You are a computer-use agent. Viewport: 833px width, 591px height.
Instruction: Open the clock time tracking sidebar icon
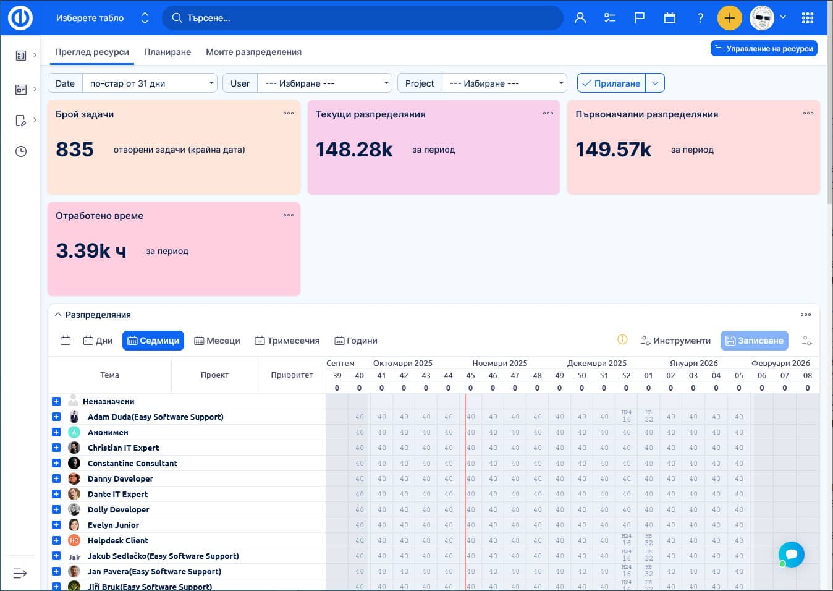(20, 151)
